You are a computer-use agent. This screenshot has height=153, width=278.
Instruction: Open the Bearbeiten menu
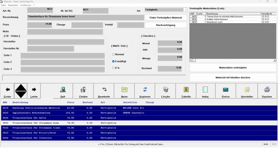13,5
